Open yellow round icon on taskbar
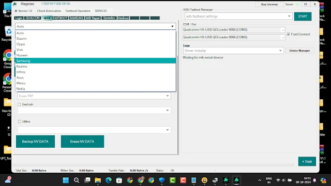Screen dimensions: 331x186 coord(204,180)
